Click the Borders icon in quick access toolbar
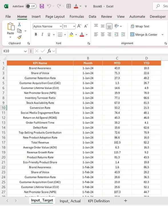The width and height of the screenshot is (168, 206). pyautogui.click(x=69, y=6)
